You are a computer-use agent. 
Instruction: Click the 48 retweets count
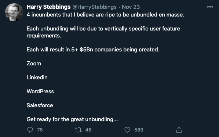88,130
